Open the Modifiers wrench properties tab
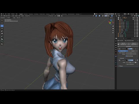Image resolution: width=139 pixels, height=104 pixels. (x=116, y=56)
